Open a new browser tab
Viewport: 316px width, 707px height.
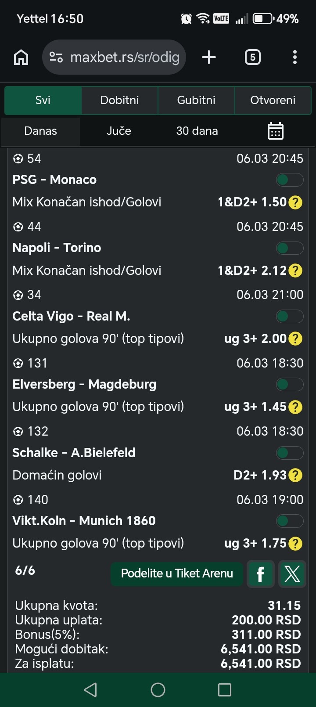pyautogui.click(x=209, y=57)
